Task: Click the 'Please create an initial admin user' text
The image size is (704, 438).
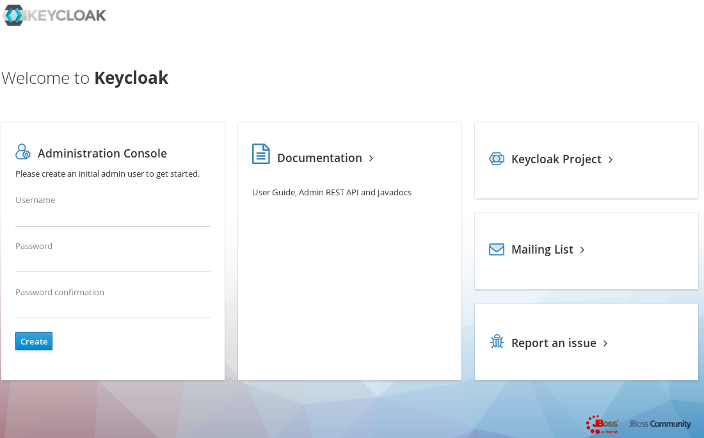Action: [x=108, y=174]
